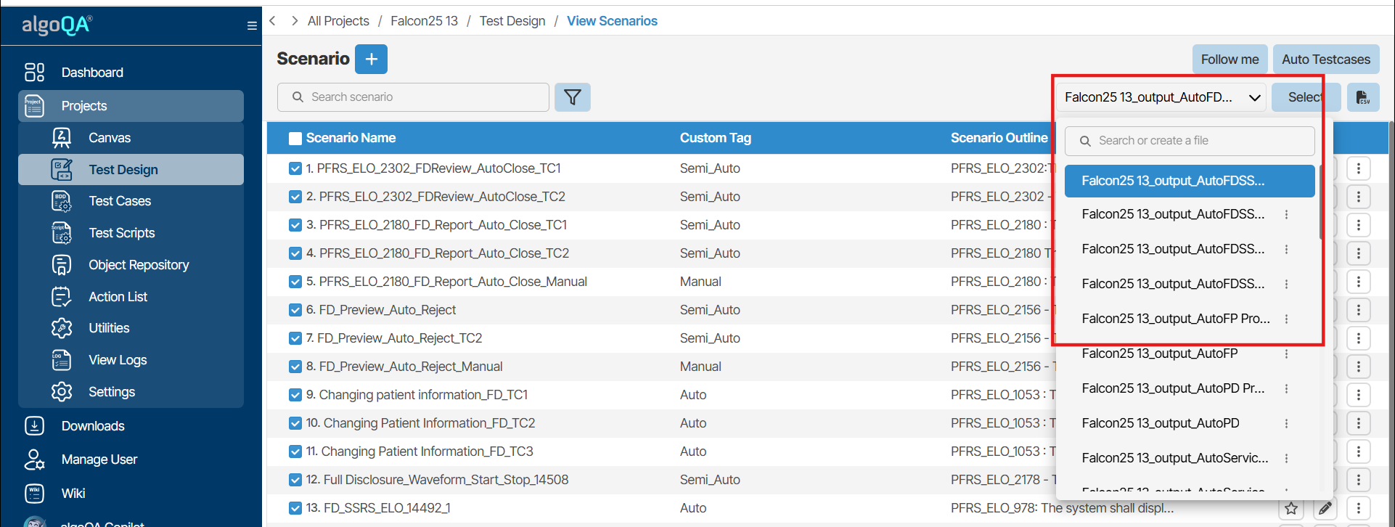Image resolution: width=1395 pixels, height=527 pixels.
Task: Navigate forward with the right chevron
Action: [x=295, y=21]
